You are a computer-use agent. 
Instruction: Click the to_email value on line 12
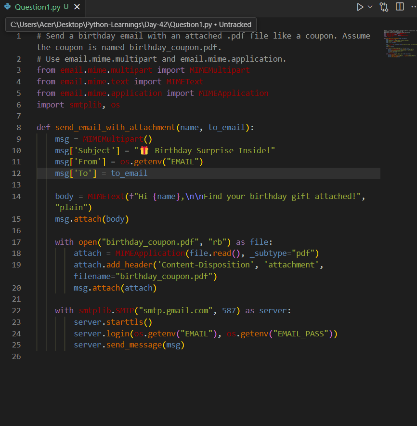pos(129,173)
